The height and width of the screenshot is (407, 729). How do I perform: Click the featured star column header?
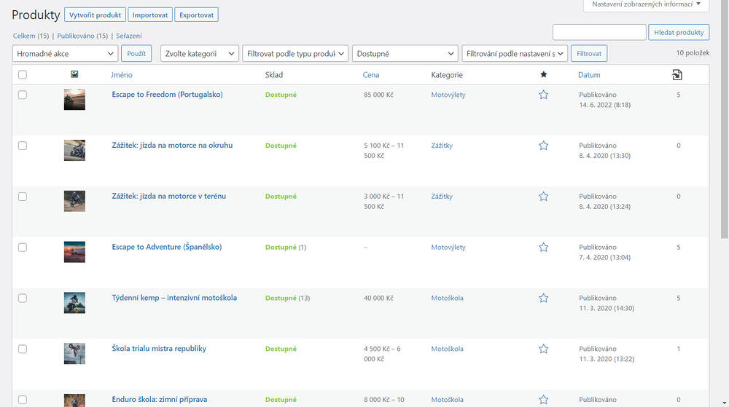[x=544, y=74]
